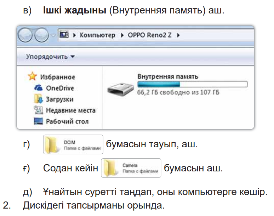Viewport: 274px width, 216px height.
Task: Open Загрузки in the sidebar
Action: coord(59,99)
